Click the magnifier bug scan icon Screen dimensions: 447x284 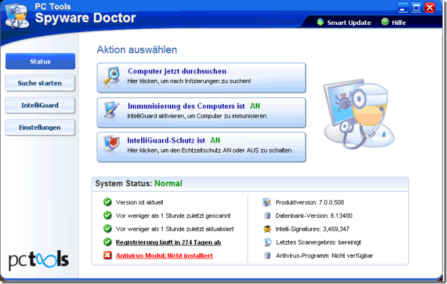(112, 76)
